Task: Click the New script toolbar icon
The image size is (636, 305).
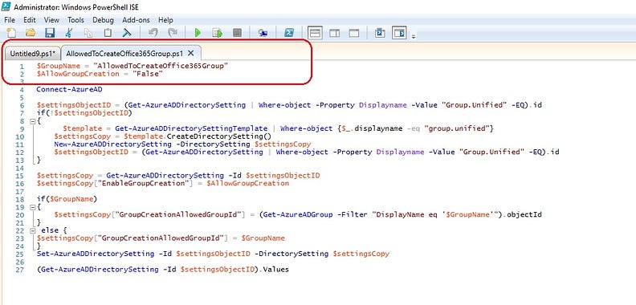Action: pyautogui.click(x=11, y=33)
